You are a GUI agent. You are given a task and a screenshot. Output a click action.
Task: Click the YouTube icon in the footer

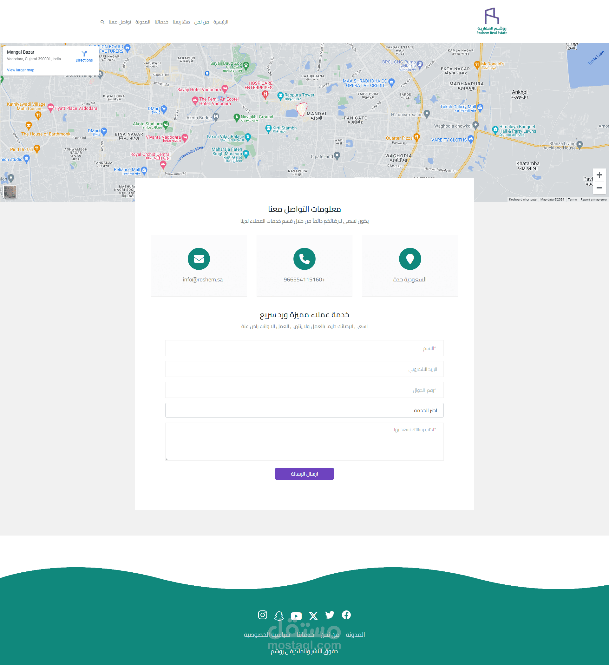pyautogui.click(x=296, y=616)
